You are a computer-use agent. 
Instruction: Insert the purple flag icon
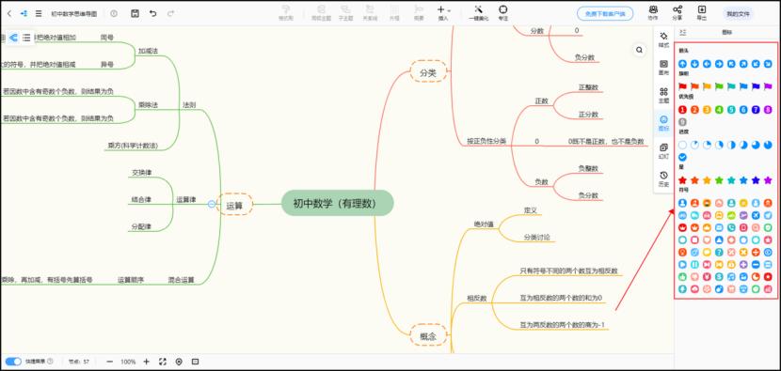[x=768, y=86]
